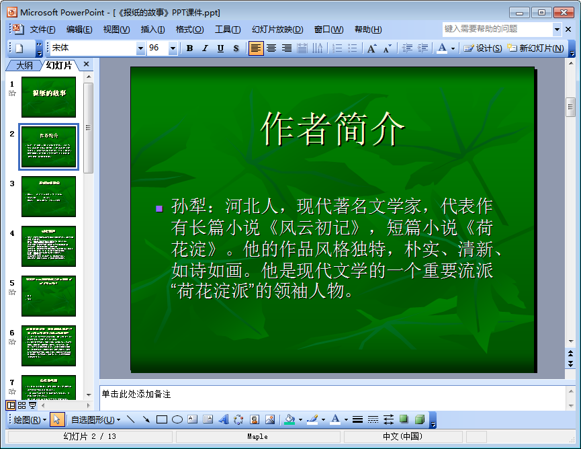
Task: Select slide 4 thumbnail in panel
Action: [48, 246]
